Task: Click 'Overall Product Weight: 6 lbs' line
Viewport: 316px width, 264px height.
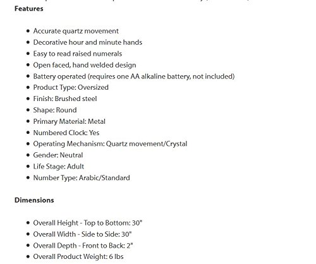Action: [x=78, y=256]
